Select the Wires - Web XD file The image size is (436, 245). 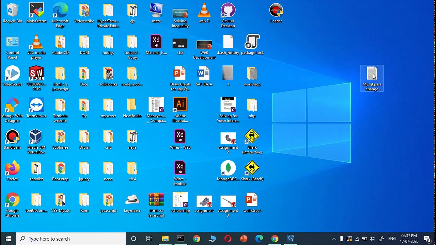[x=180, y=140]
